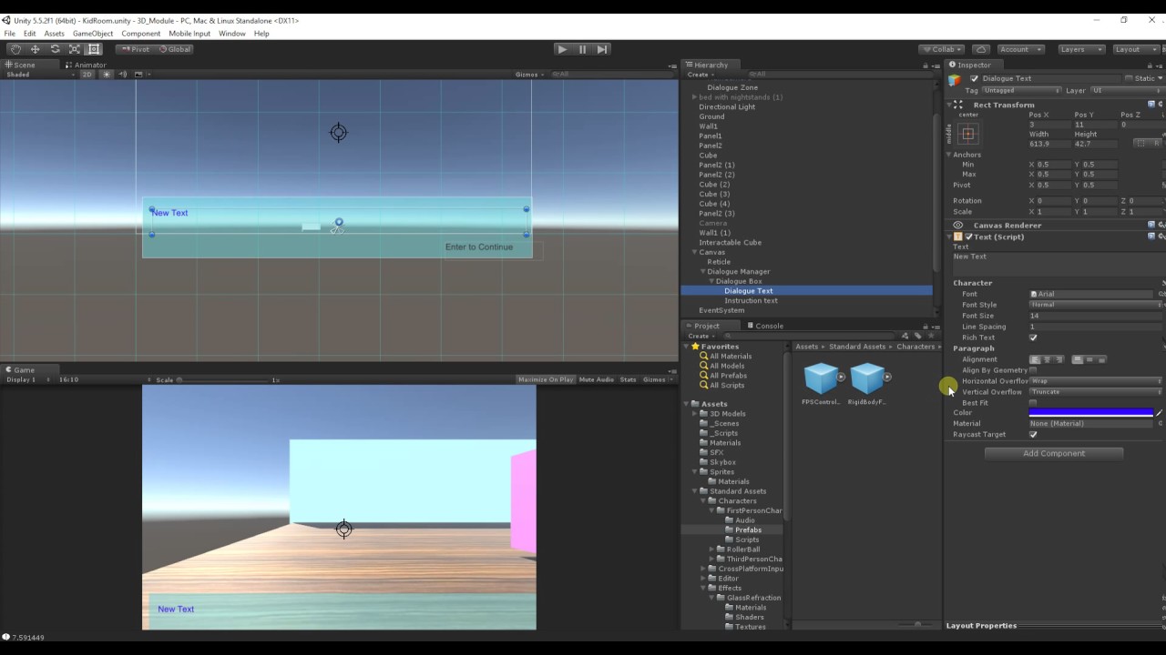Viewport: 1166px width, 655px height.
Task: Click the Gizmos effects icon in Scene view
Action: click(x=139, y=75)
